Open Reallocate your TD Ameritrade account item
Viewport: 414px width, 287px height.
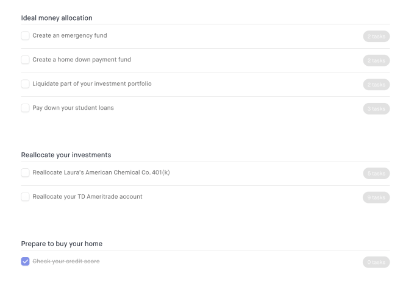[x=87, y=197]
